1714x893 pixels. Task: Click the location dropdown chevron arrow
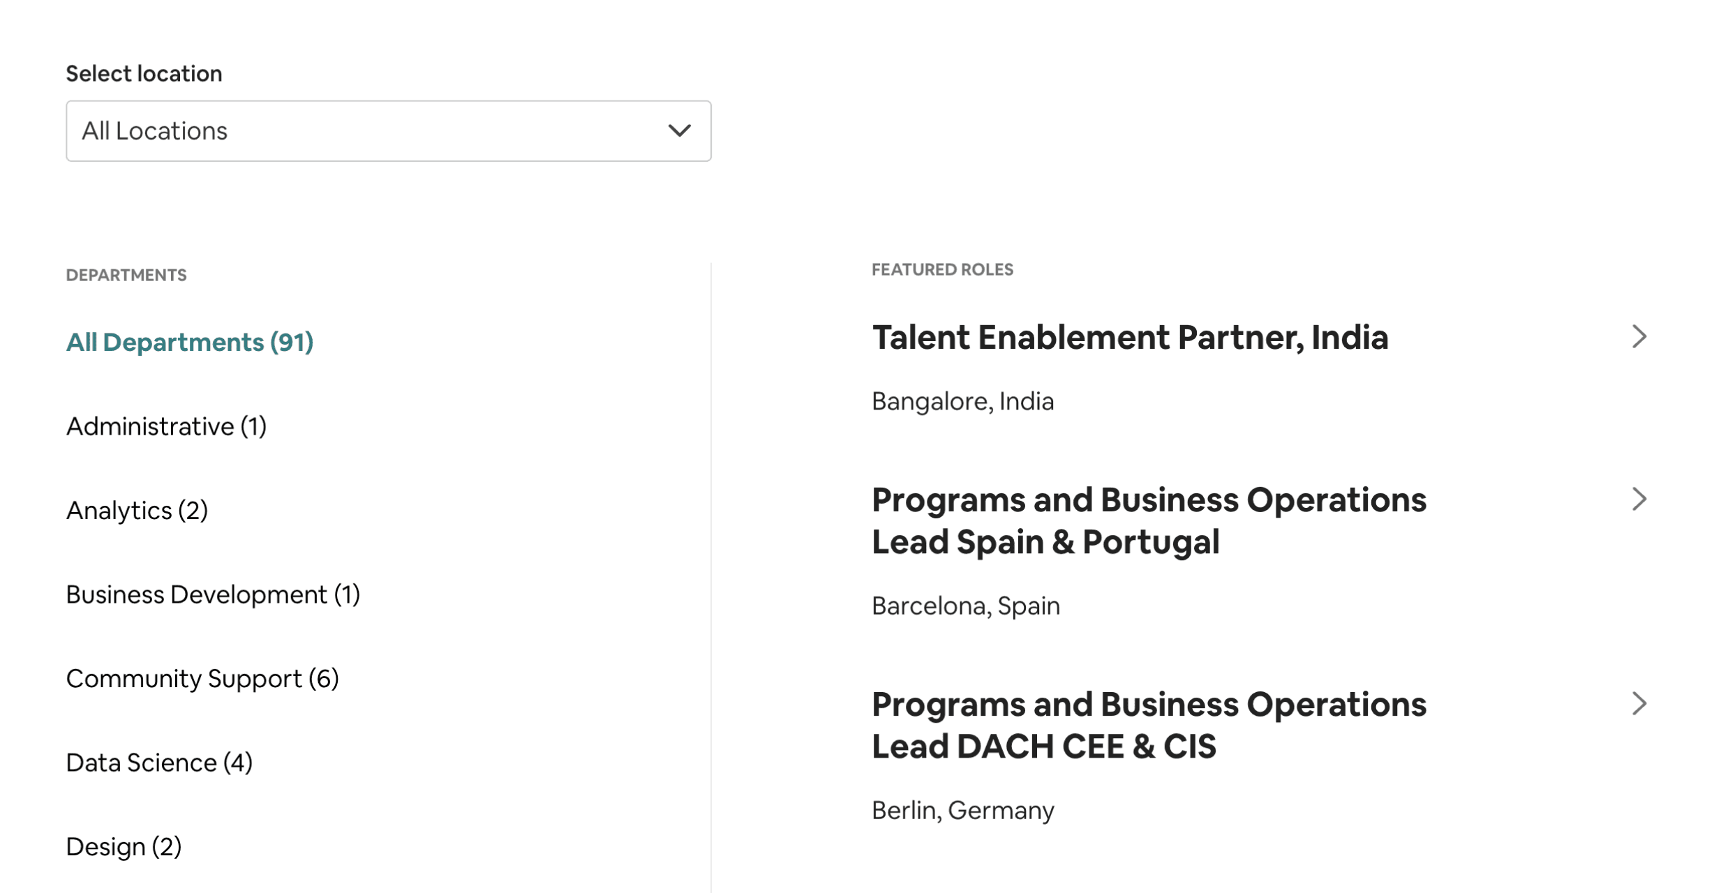(679, 131)
